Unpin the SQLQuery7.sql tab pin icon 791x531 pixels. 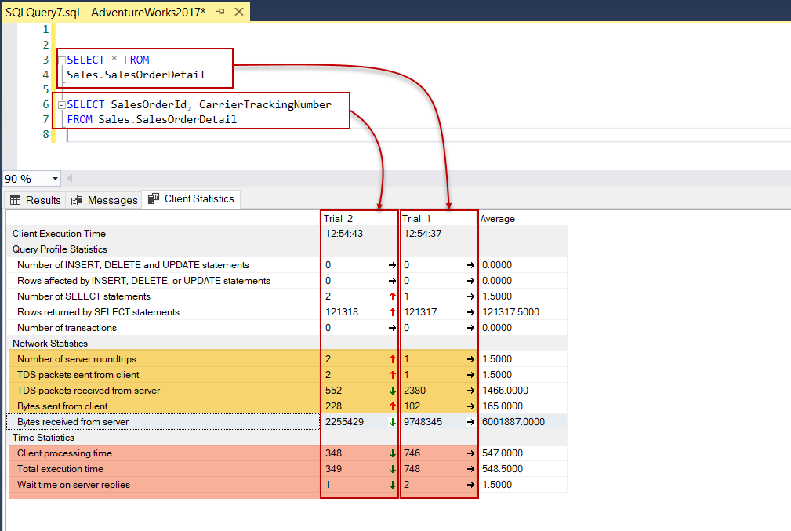tap(222, 11)
